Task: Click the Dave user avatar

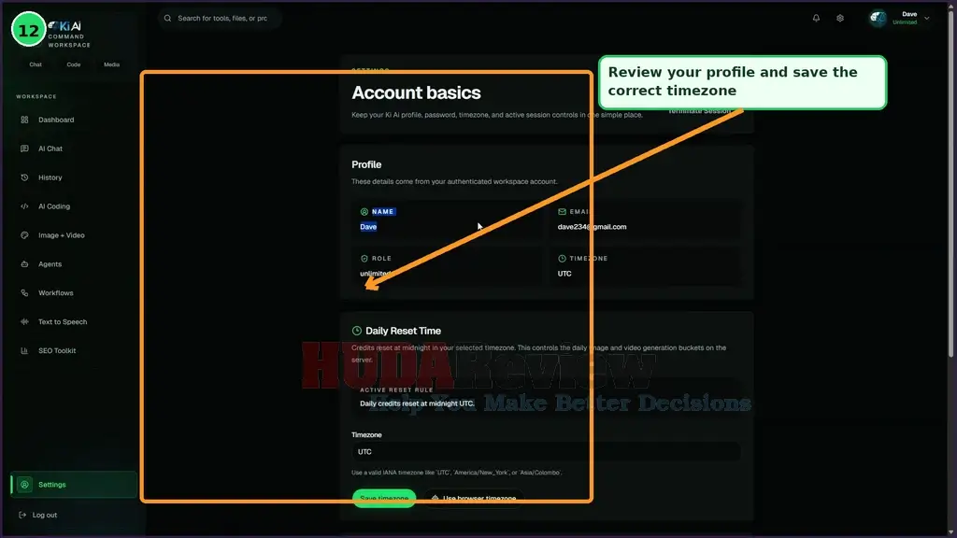Action: pyautogui.click(x=878, y=19)
